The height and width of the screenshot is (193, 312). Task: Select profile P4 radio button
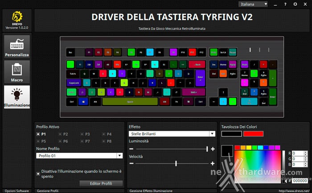103,134
